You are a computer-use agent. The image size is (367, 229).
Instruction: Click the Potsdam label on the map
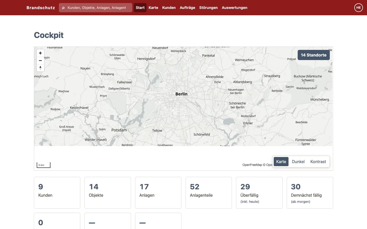click(119, 130)
